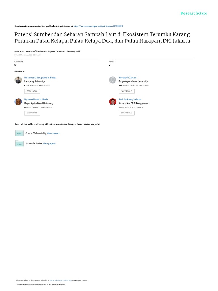Open View project link for Coastal Vulnerability
Image resolution: width=218 pixels, height=291 pixels.
pyautogui.click(x=53, y=133)
